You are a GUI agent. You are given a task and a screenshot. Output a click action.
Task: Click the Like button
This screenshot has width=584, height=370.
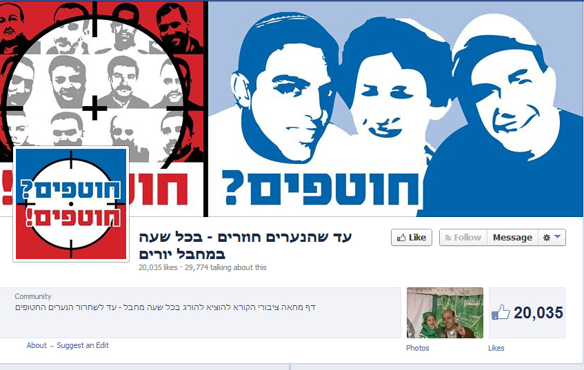click(x=412, y=238)
